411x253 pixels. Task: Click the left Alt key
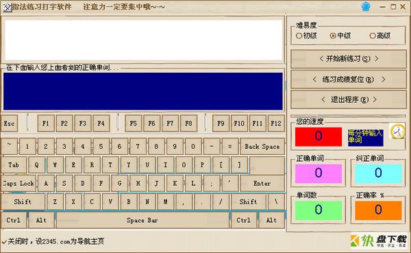tap(41, 220)
